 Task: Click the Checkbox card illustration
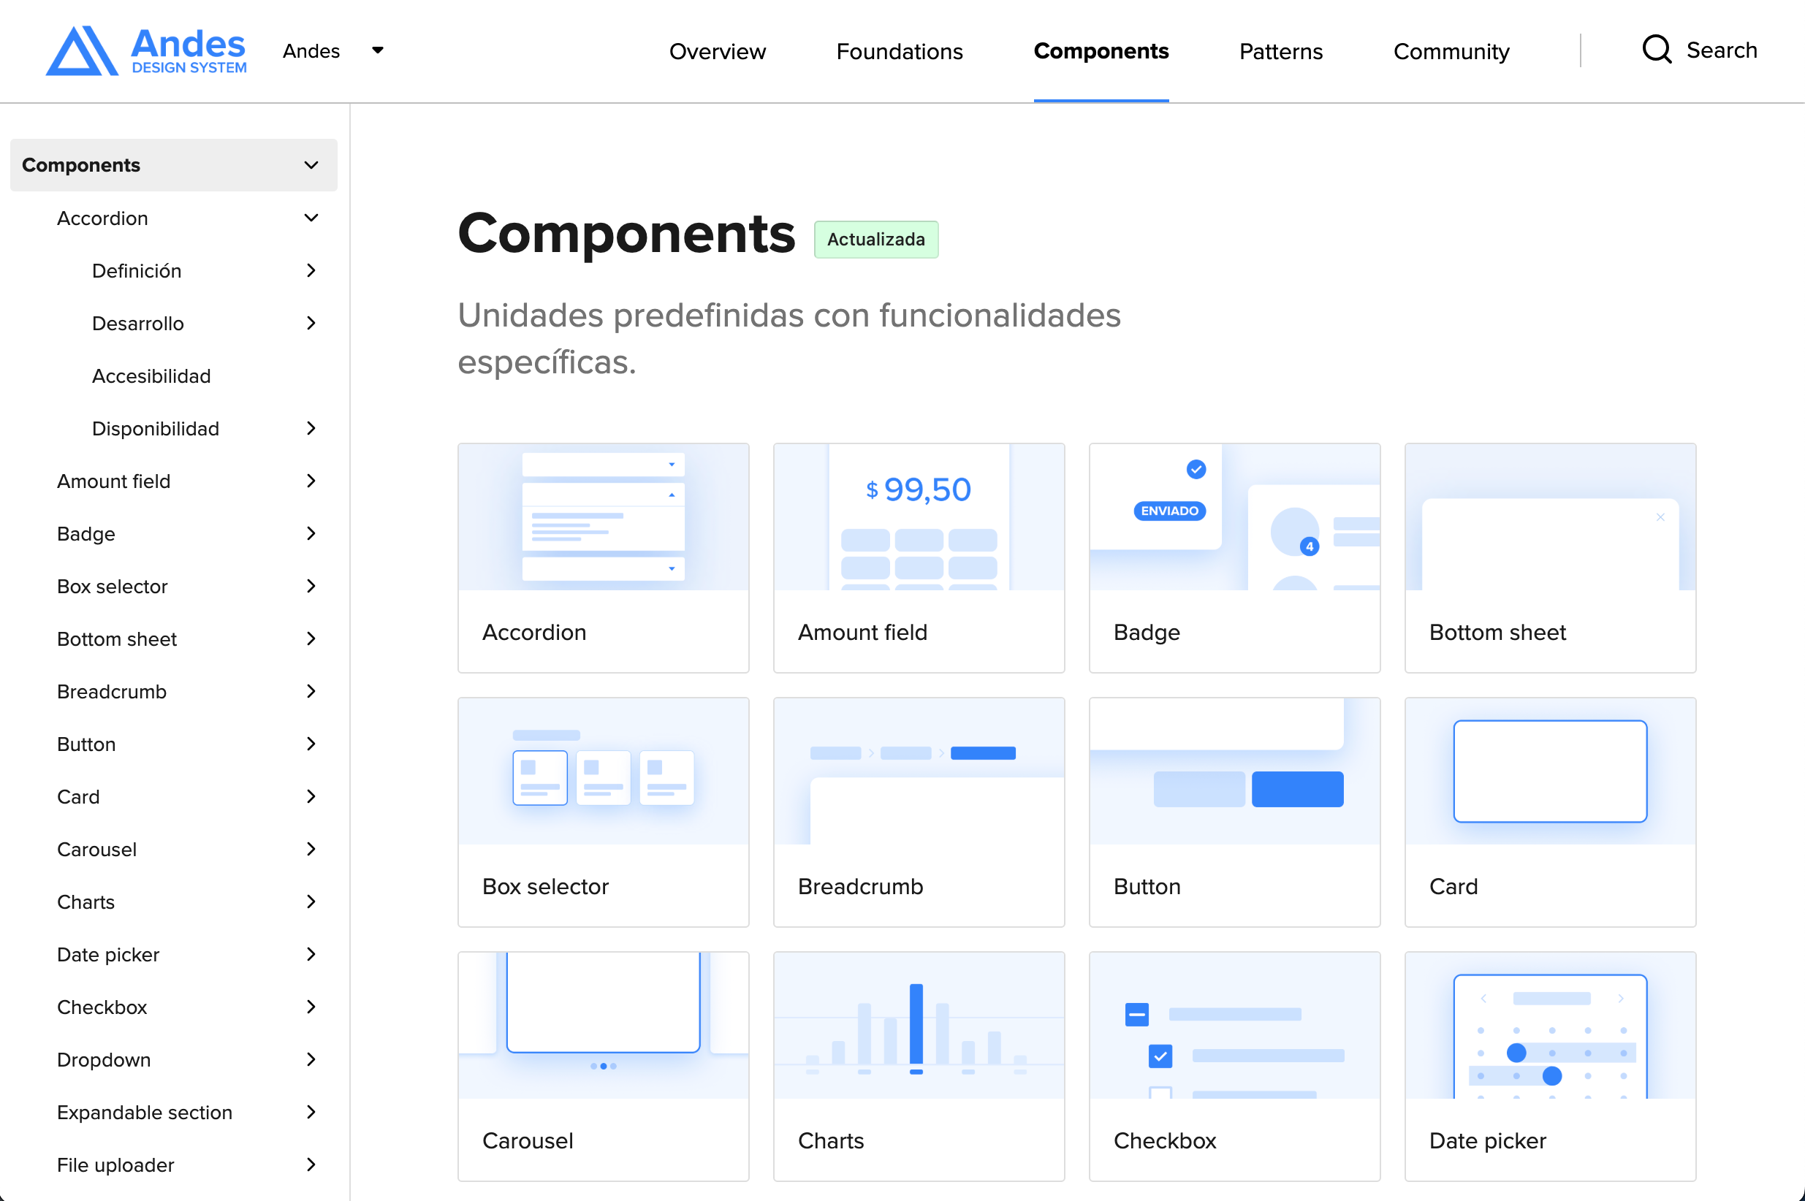click(1234, 1026)
